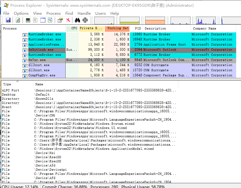Open the File menu
This screenshot has height=188, width=241.
tap(6, 13)
